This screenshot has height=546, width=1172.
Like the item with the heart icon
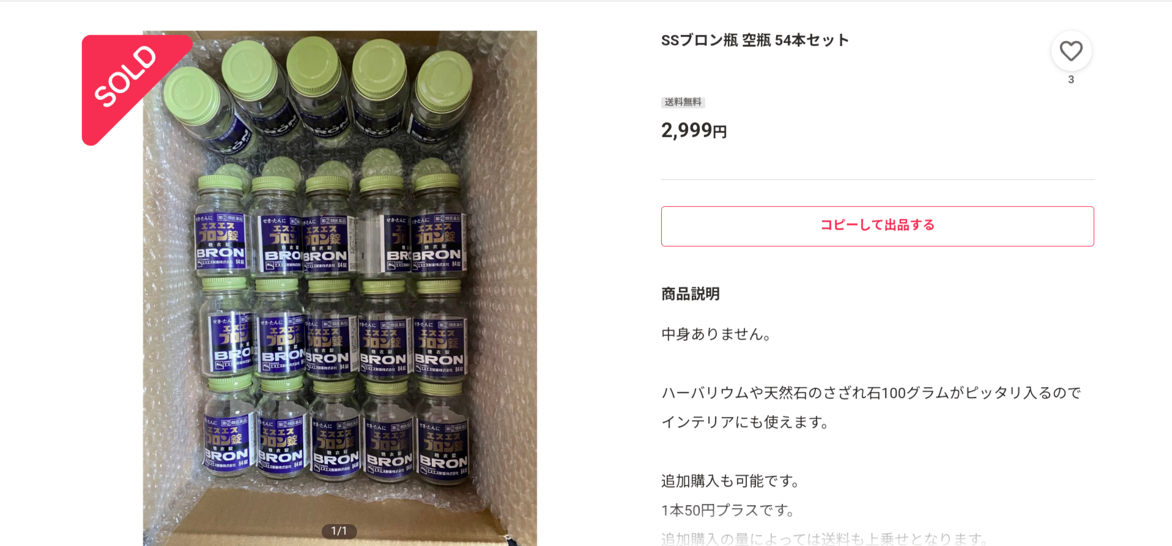(x=1071, y=51)
